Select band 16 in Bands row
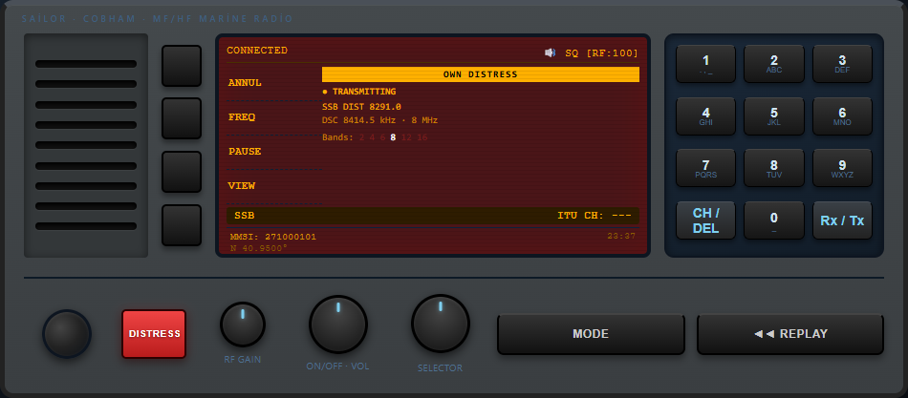908x398 pixels. pyautogui.click(x=422, y=137)
